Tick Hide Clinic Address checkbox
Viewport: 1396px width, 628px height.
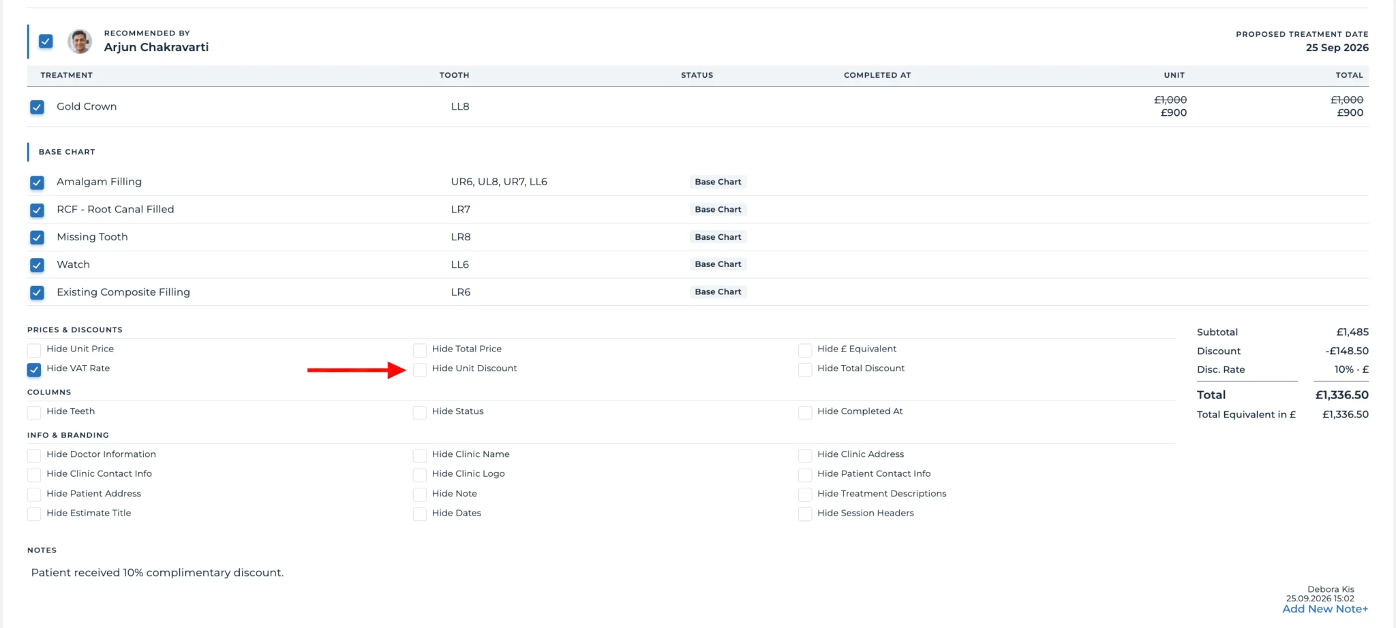[805, 456]
